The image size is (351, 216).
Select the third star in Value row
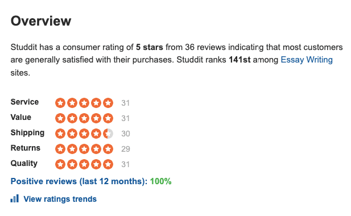pos(84,118)
